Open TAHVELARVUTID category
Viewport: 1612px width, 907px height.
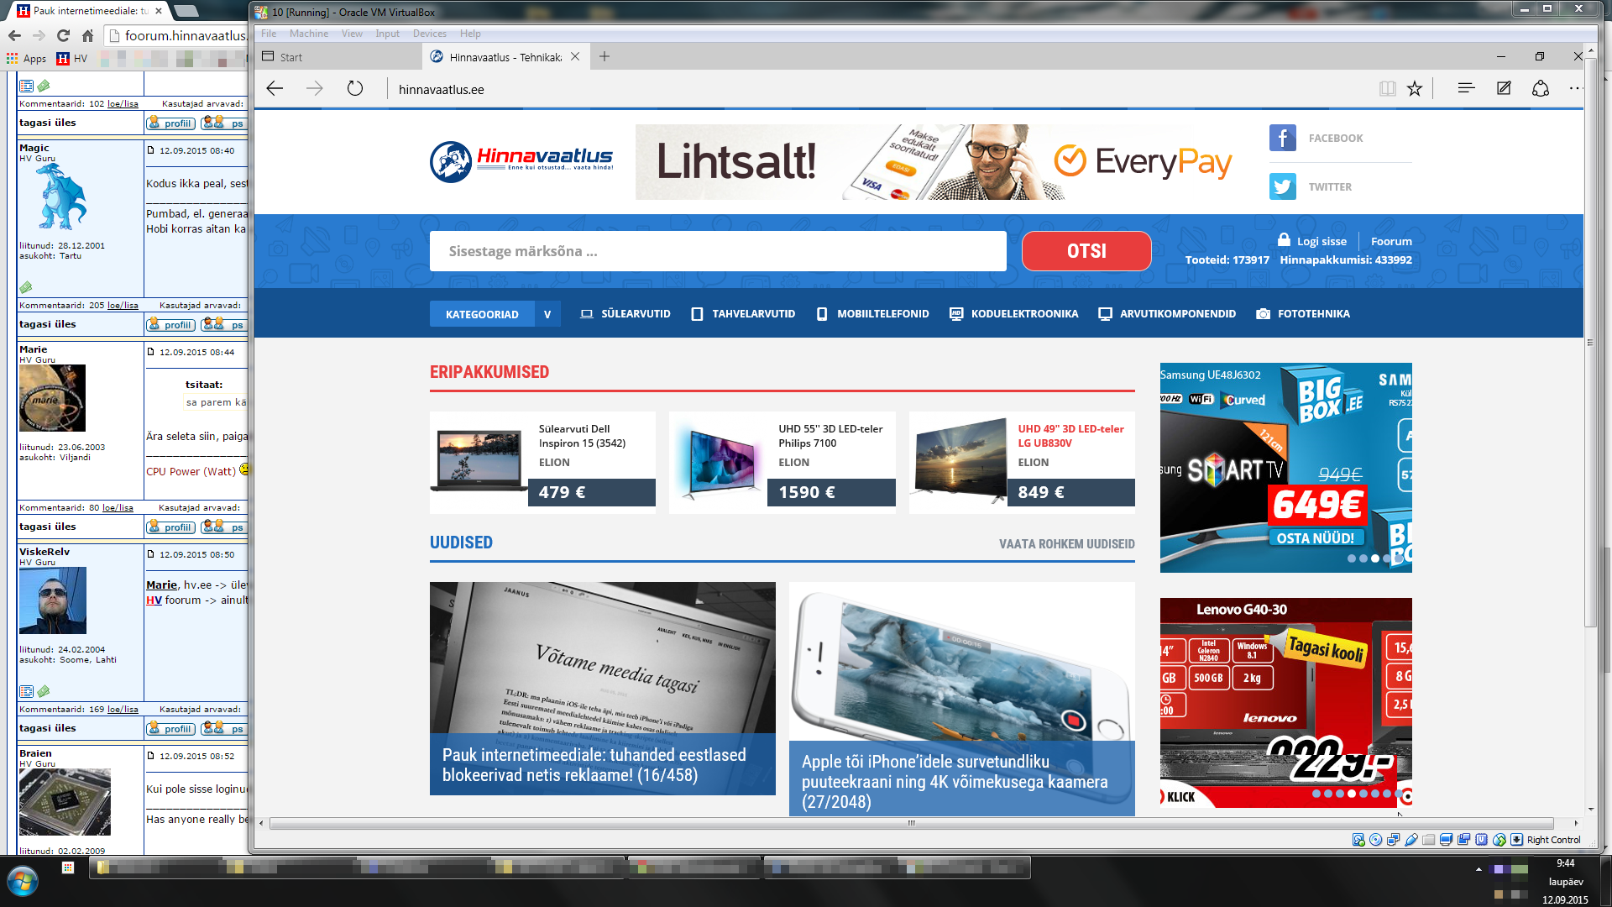click(x=743, y=314)
